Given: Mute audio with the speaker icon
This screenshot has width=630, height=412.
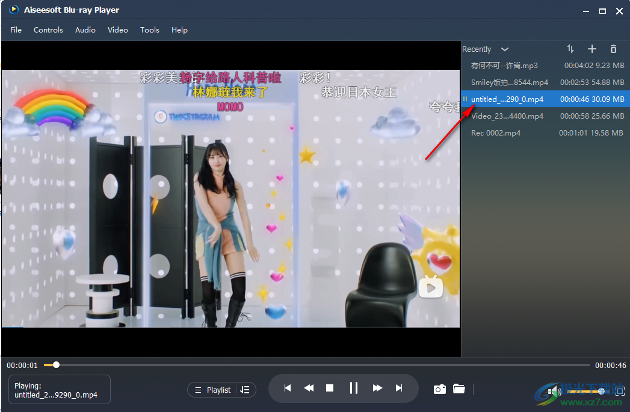Looking at the screenshot, I should (x=554, y=391).
